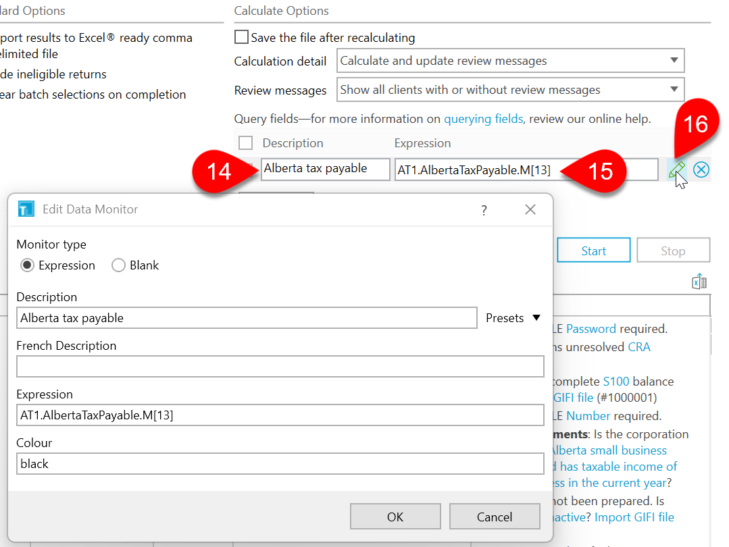Image resolution: width=729 pixels, height=547 pixels.
Task: Click the Description column header text
Action: click(293, 143)
